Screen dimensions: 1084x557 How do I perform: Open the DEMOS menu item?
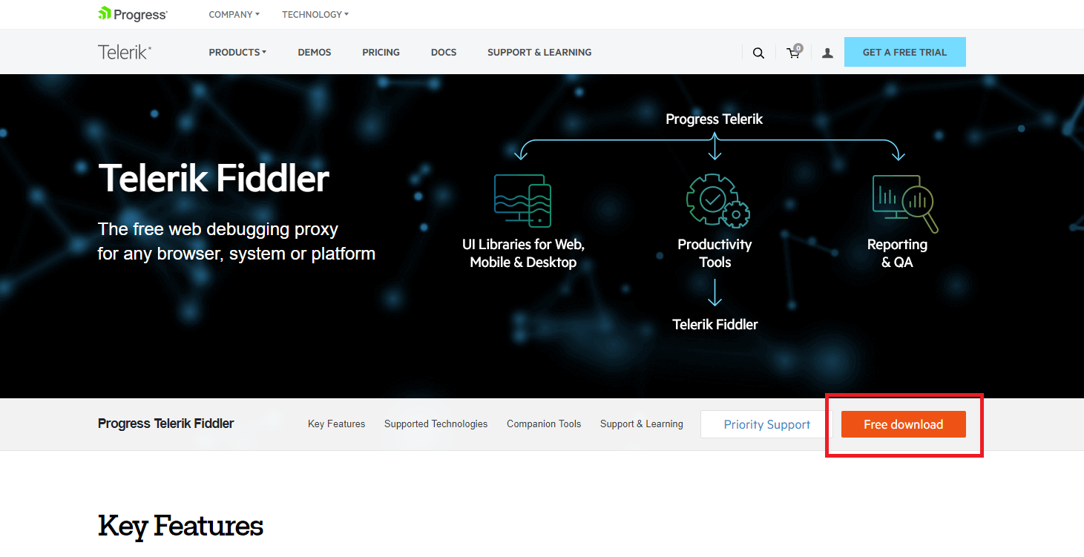(x=315, y=53)
